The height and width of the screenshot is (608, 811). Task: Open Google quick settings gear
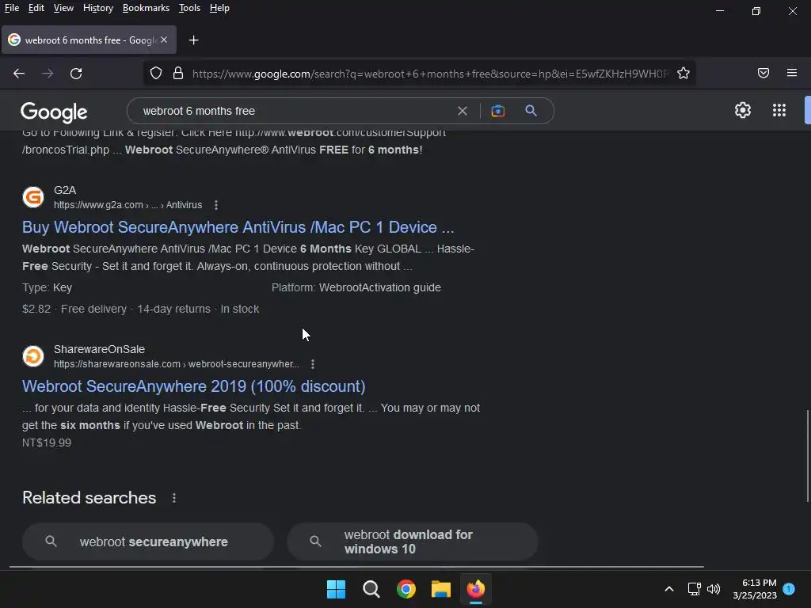[743, 110]
